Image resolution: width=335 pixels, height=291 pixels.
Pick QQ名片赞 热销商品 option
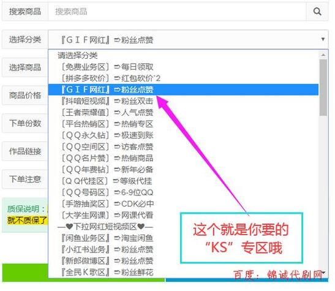(183, 158)
